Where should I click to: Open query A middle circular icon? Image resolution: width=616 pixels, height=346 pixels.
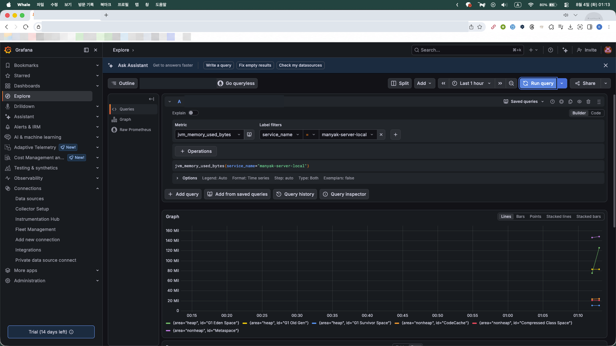point(561,102)
